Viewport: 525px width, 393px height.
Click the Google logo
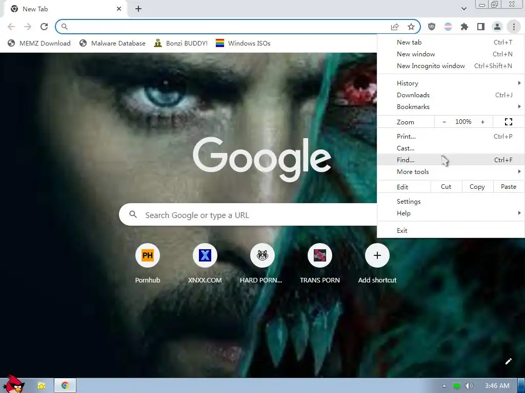coord(262,160)
